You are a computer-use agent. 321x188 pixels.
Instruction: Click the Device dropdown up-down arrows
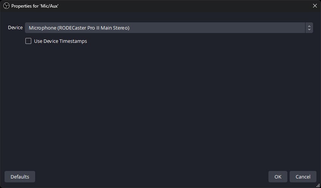tap(309, 28)
